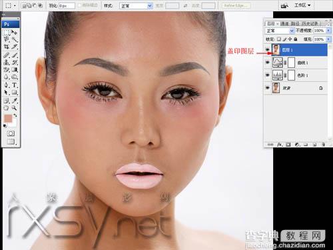Hide the 曲线 1 curves layer
The image size is (333, 250).
tap(268, 63)
